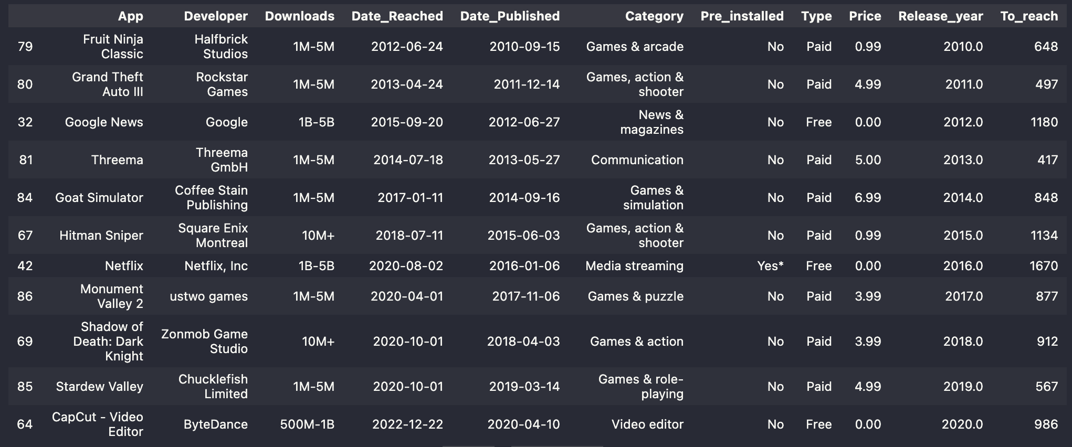
Task: Click the Rockstar Games developer cell
Action: pos(222,84)
